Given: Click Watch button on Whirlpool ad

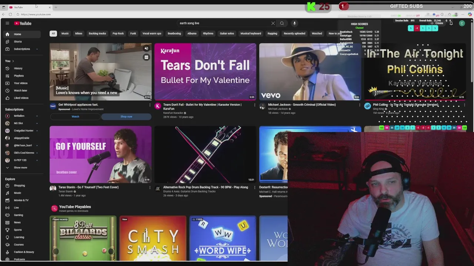Looking at the screenshot, I should [75, 117].
